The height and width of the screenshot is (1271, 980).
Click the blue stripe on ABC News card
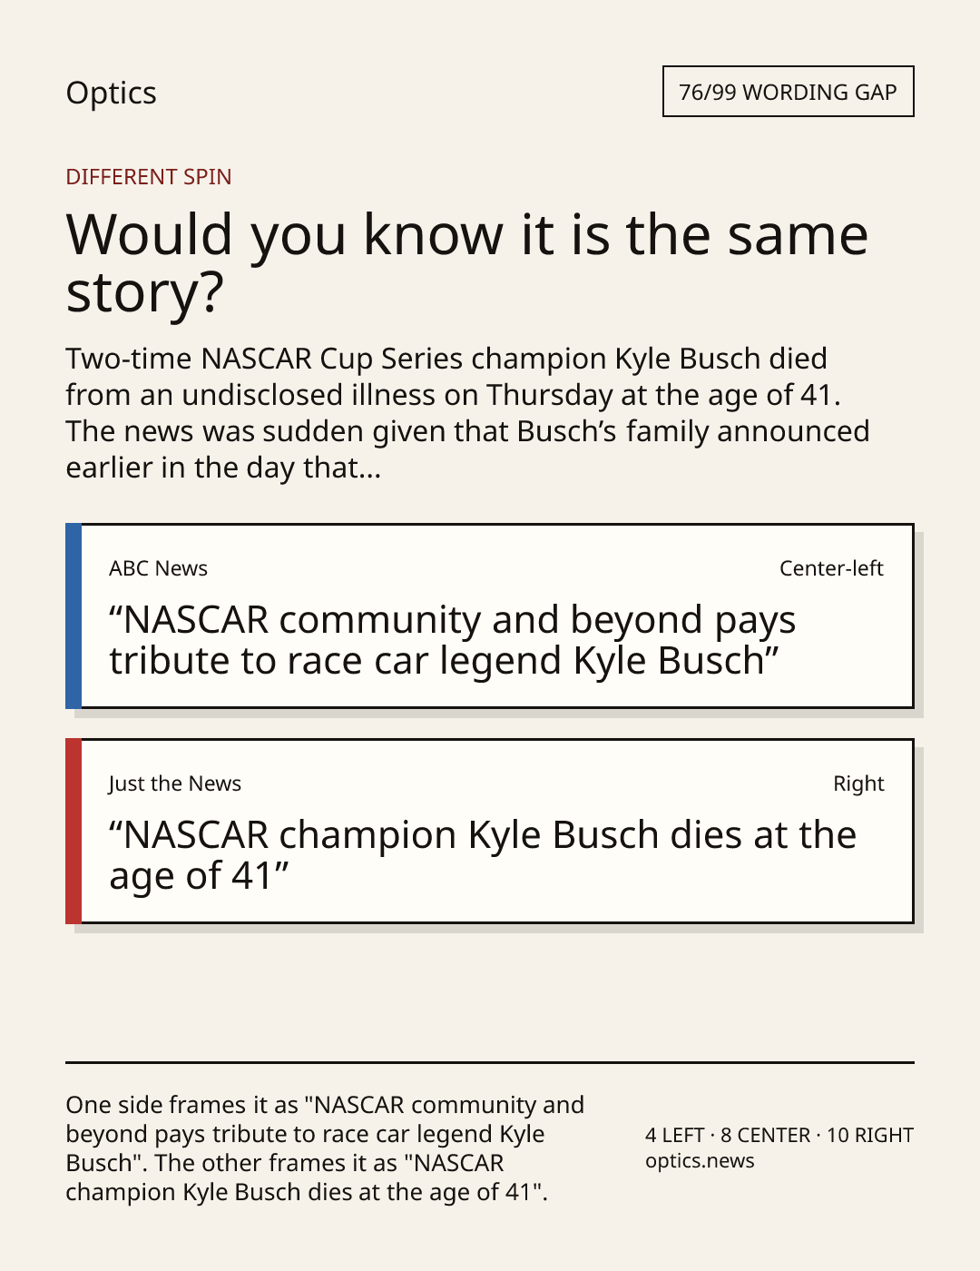coord(73,616)
